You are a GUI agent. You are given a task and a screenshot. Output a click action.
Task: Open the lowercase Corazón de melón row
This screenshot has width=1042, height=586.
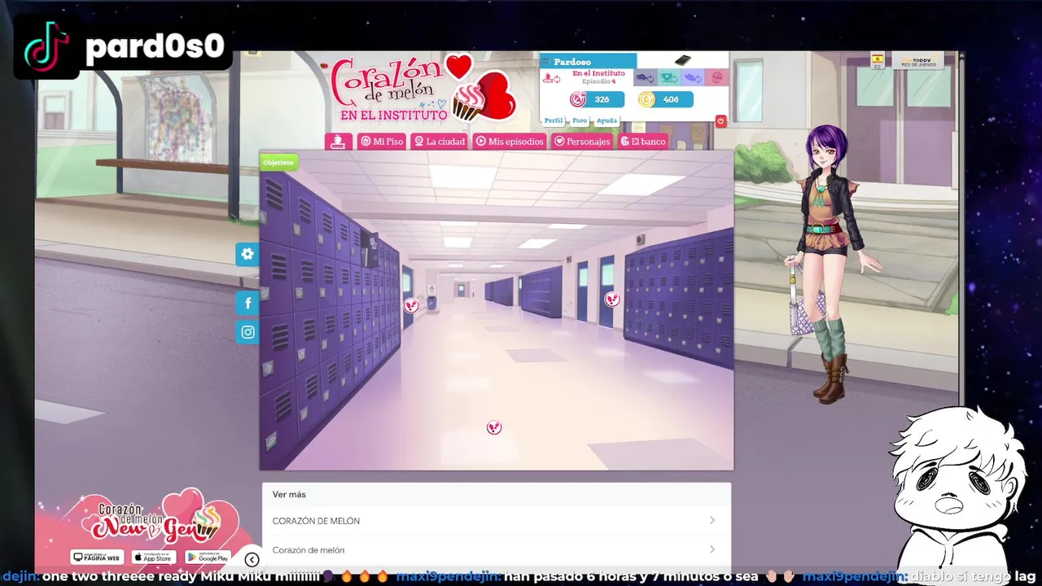496,550
